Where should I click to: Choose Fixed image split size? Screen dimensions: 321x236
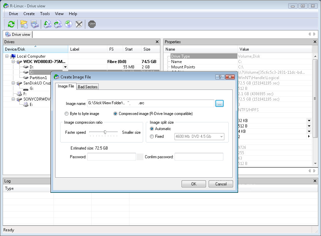(x=152, y=136)
